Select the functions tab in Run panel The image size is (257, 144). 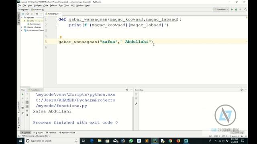click(35, 90)
